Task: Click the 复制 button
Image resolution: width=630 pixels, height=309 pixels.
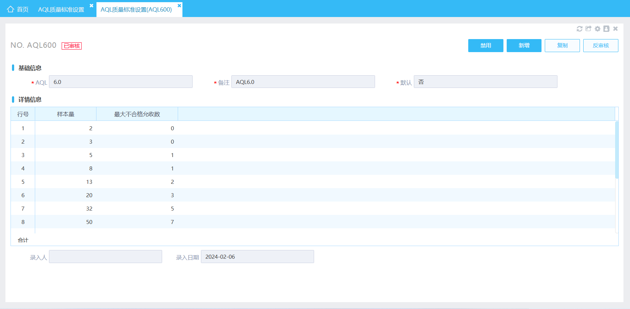Action: tap(562, 46)
